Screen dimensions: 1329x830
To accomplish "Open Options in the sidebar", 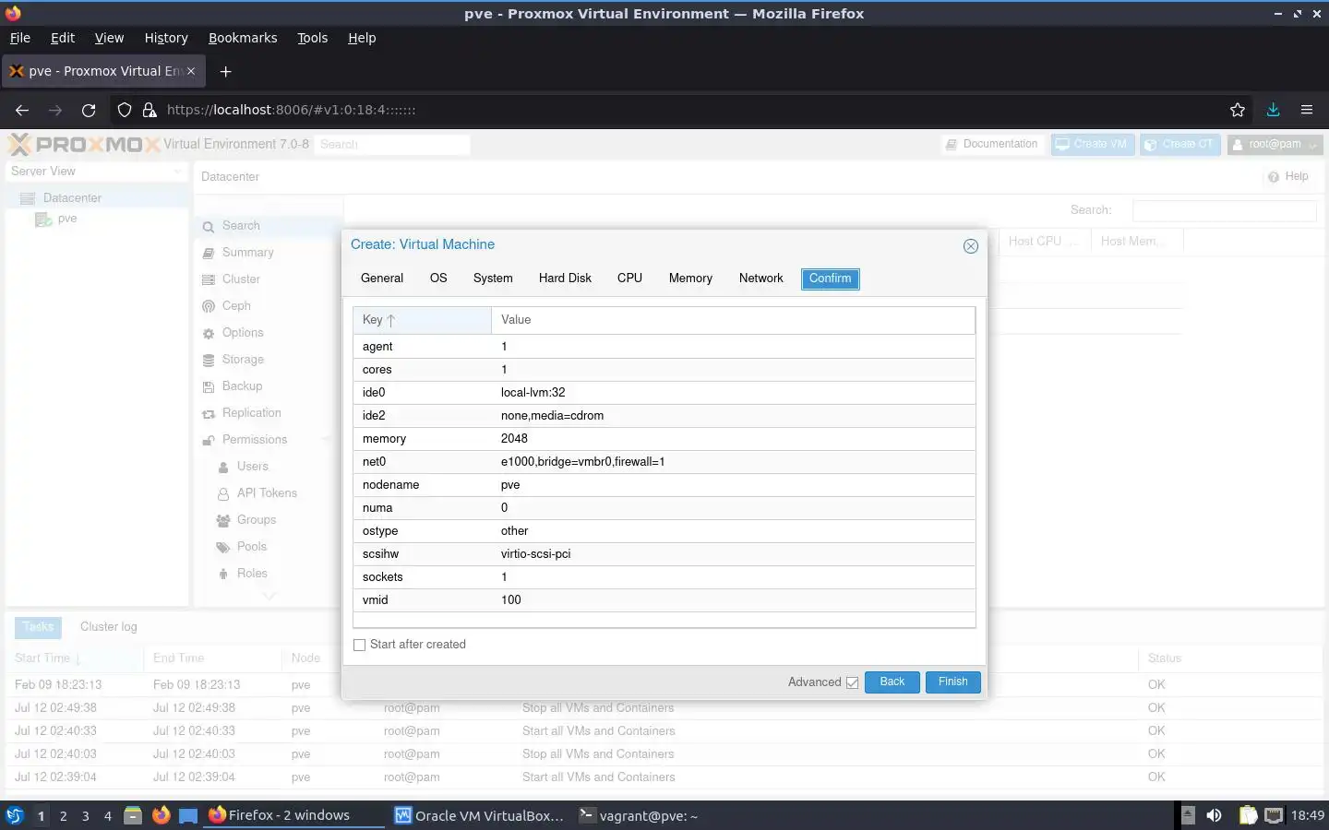I will [268, 333].
